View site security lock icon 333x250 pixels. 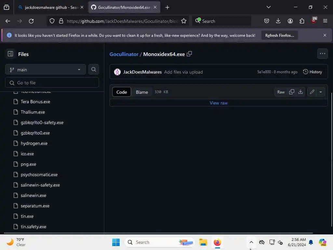point(61,21)
